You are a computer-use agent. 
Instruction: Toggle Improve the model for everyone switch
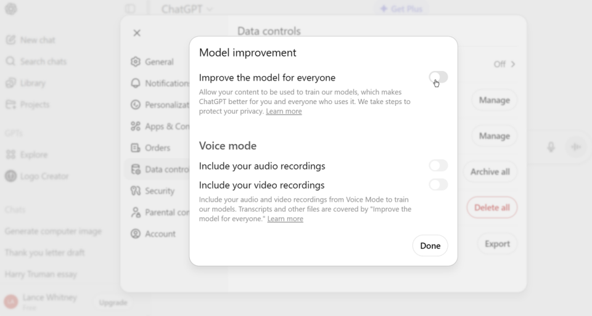pyautogui.click(x=438, y=78)
